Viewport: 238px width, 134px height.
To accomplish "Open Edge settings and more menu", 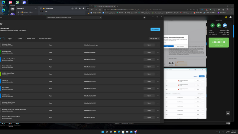I will [x=231, y=10].
